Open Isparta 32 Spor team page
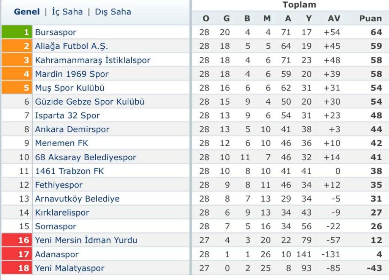This screenshot has width=389, height=280. tap(67, 116)
